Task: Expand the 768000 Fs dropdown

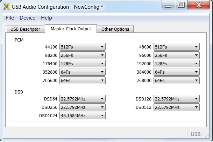Action: coord(177,81)
